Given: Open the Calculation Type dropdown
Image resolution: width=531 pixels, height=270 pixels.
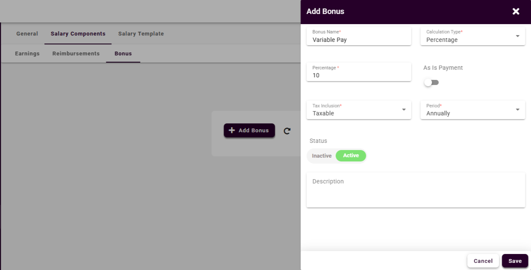Looking at the screenshot, I should click(x=472, y=36).
